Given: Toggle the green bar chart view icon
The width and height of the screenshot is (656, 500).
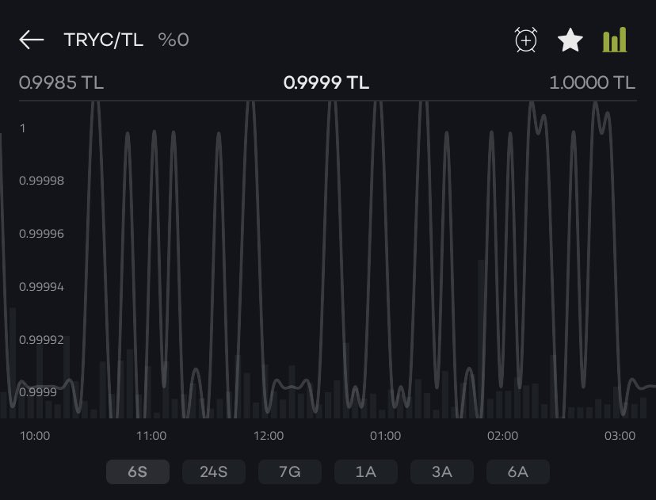Looking at the screenshot, I should 615,40.
